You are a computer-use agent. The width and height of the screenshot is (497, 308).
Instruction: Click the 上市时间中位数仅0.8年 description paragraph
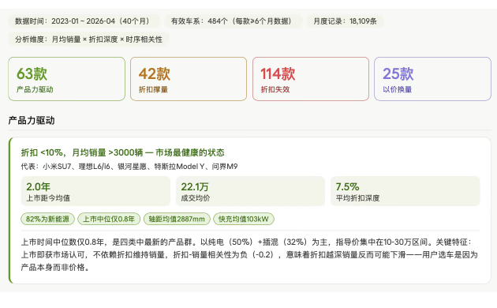(249, 255)
